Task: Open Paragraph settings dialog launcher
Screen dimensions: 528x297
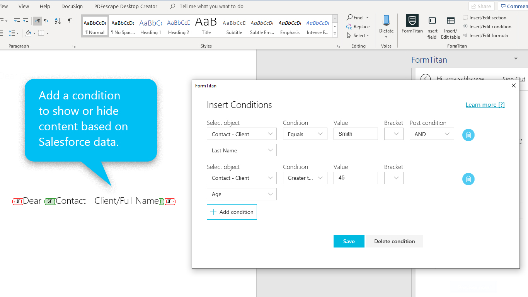Action: [x=74, y=46]
